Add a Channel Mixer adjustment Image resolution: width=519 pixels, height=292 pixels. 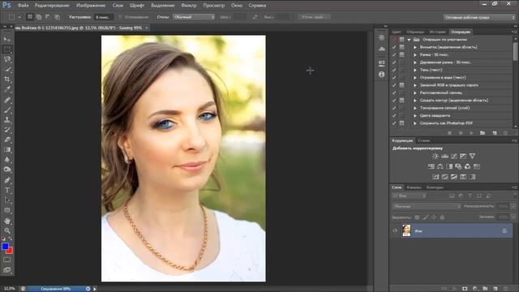click(x=467, y=166)
